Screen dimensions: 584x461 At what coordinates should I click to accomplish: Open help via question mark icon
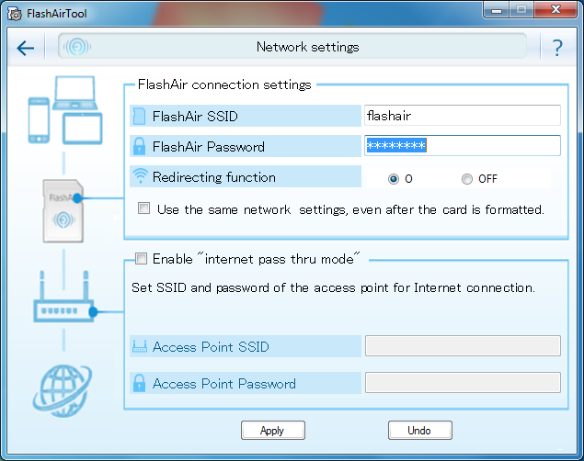coord(557,48)
